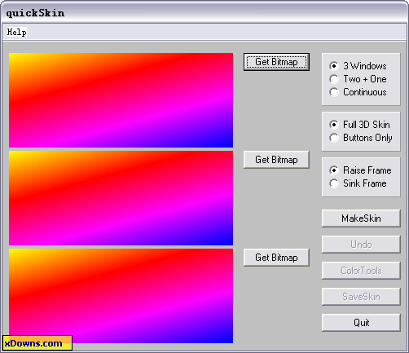Click the middle gradient bitmap preview
Image resolution: width=409 pixels, height=353 pixels.
121,198
